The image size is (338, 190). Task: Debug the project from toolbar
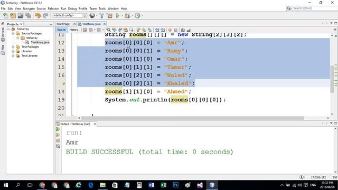pos(127,15)
